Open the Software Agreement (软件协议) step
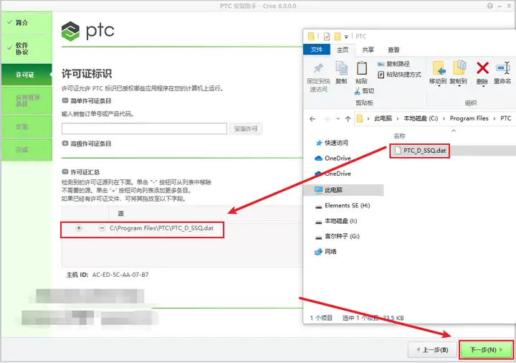 click(27, 48)
